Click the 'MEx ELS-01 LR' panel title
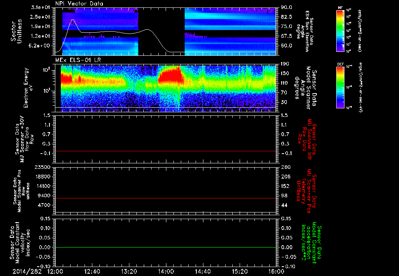The width and height of the screenshot is (399, 276). point(78,60)
